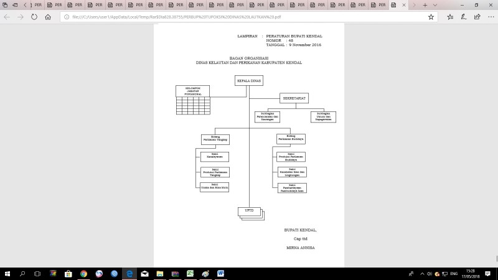
Task: Open the tab list dropdown chevron
Action: tap(435, 5)
